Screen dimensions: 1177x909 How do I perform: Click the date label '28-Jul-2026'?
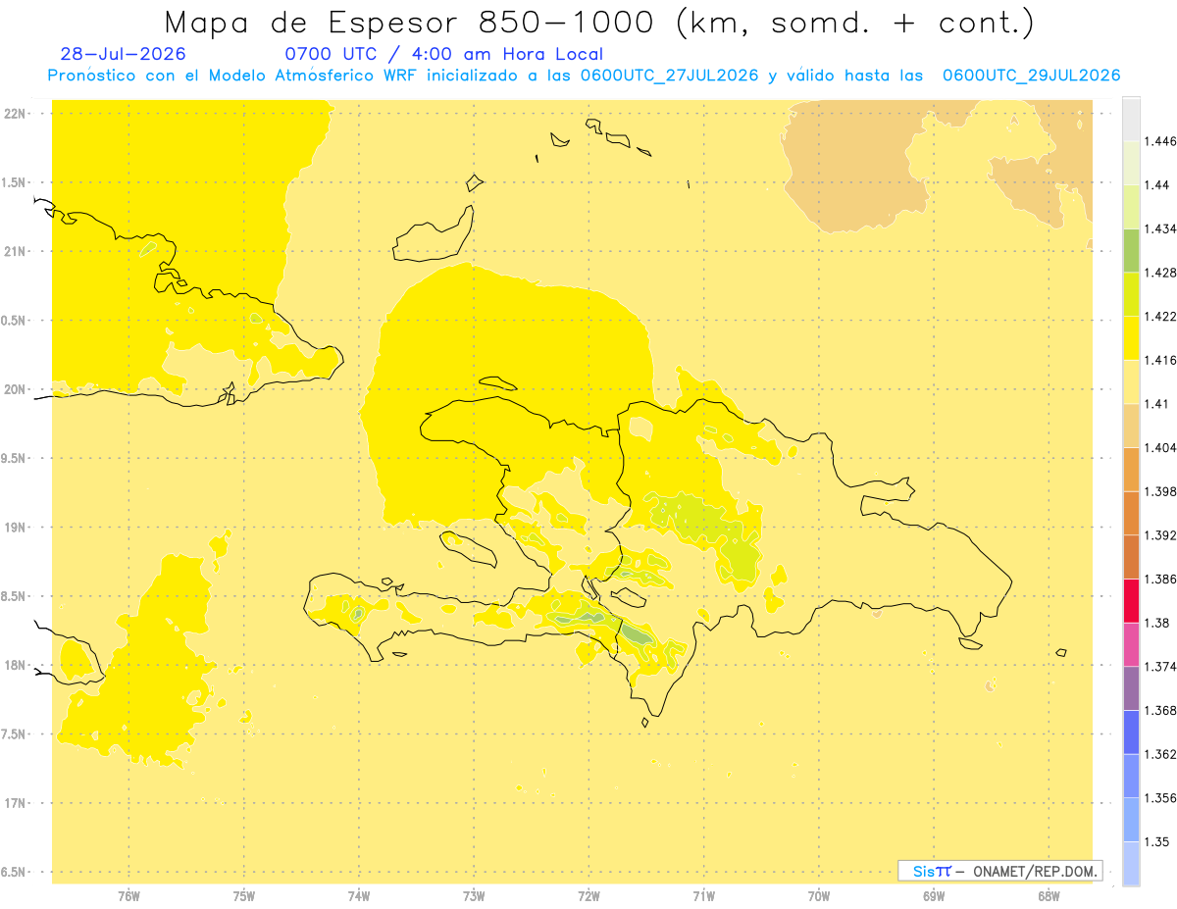123,54
